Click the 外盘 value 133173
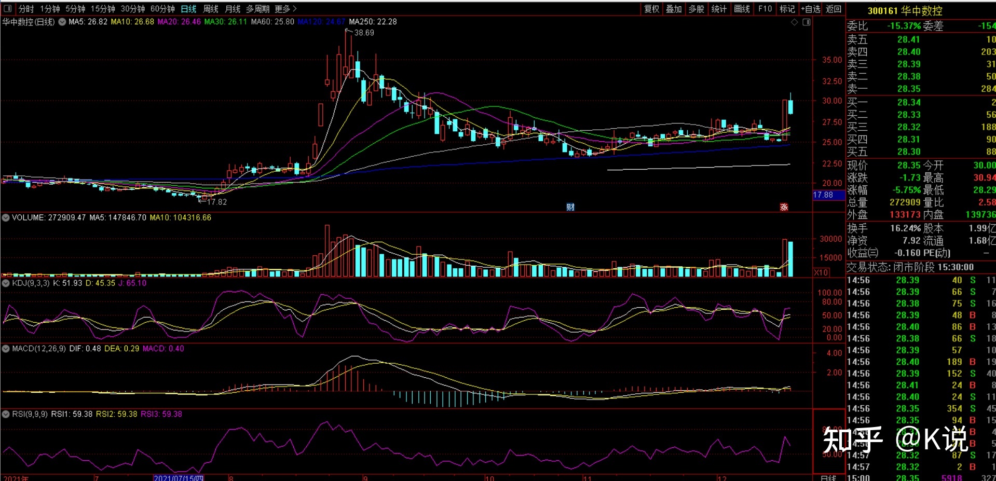This screenshot has width=996, height=481. pyautogui.click(x=905, y=214)
